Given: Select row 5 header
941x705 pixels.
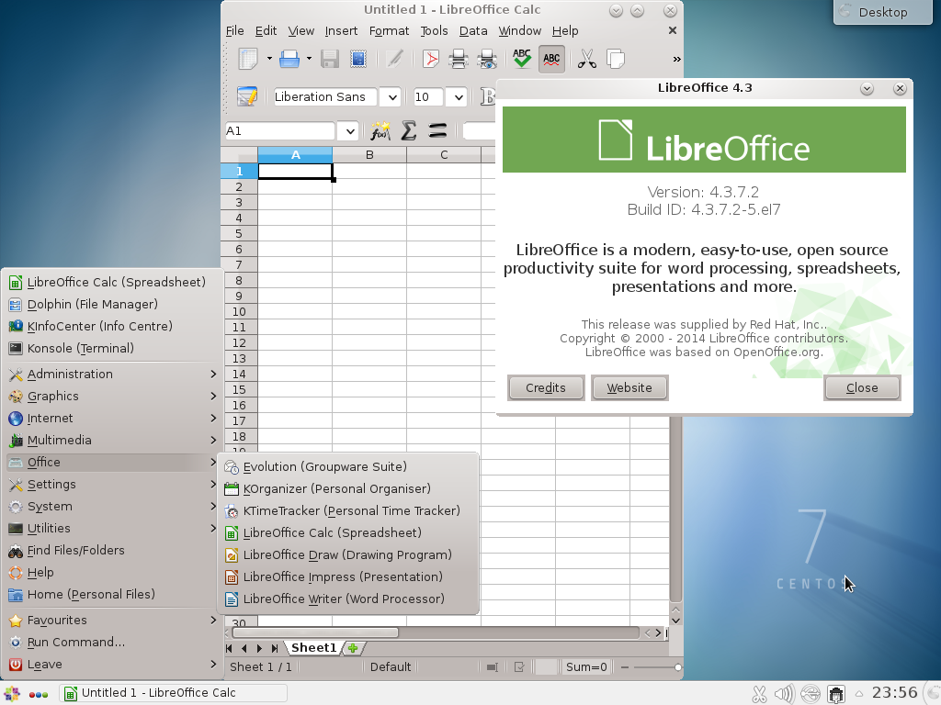Looking at the screenshot, I should click(239, 234).
